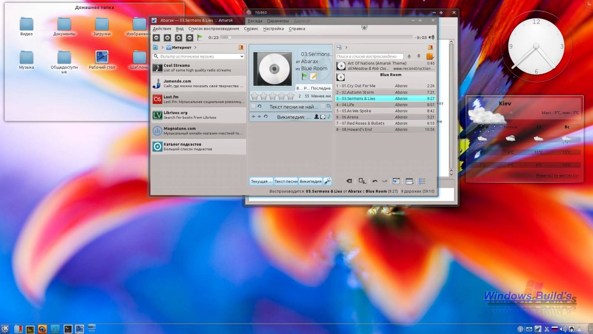Viewport: 593px width, 334px height.
Task: Show album page in Википедия applet
Action: coord(323,117)
